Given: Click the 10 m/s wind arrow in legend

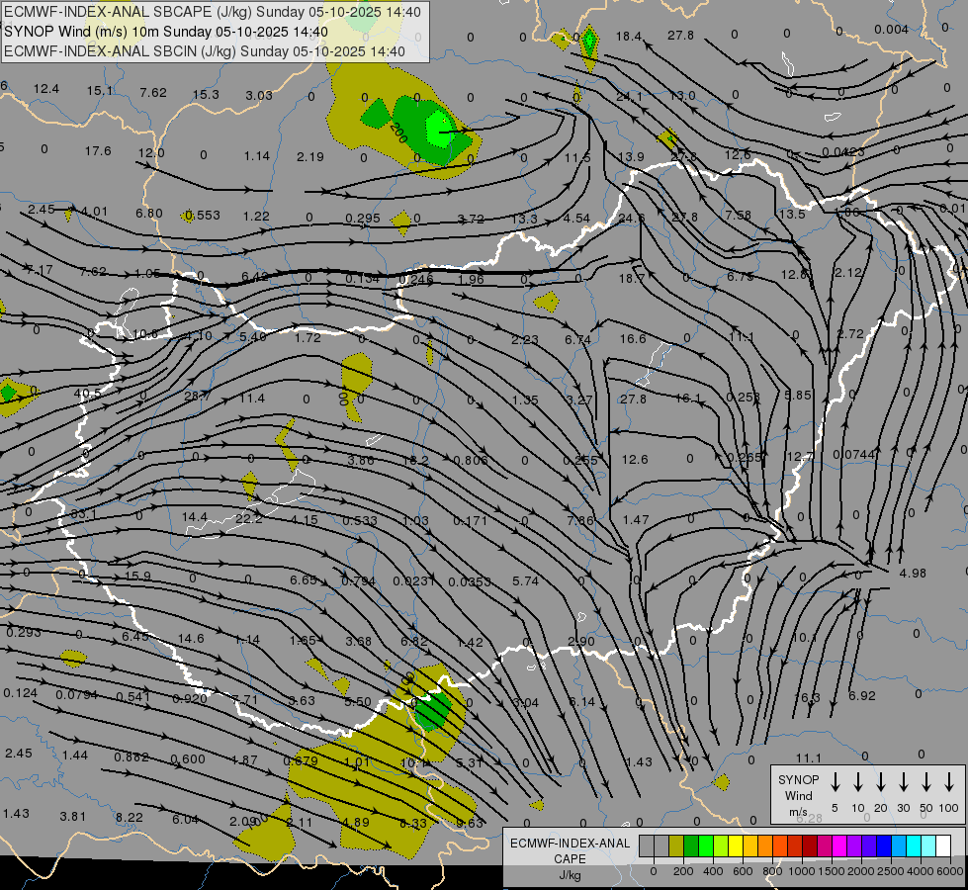Looking at the screenshot, I should tap(858, 782).
